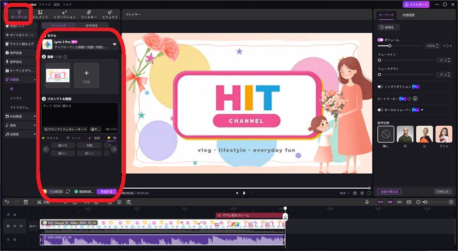Open the 16:9 aspect ratio dropdown
458x251 pixels.
click(344, 193)
